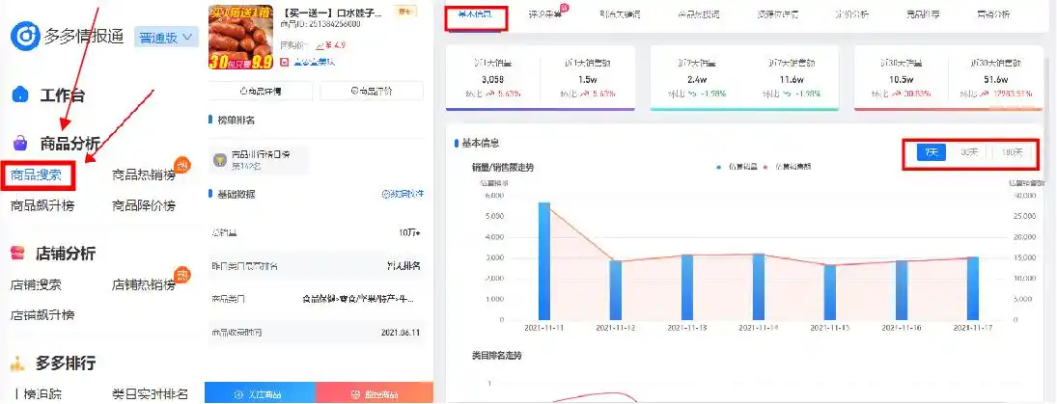The width and height of the screenshot is (1057, 404).
Task: Click the blue link beside 基础数据
Action: [x=403, y=194]
